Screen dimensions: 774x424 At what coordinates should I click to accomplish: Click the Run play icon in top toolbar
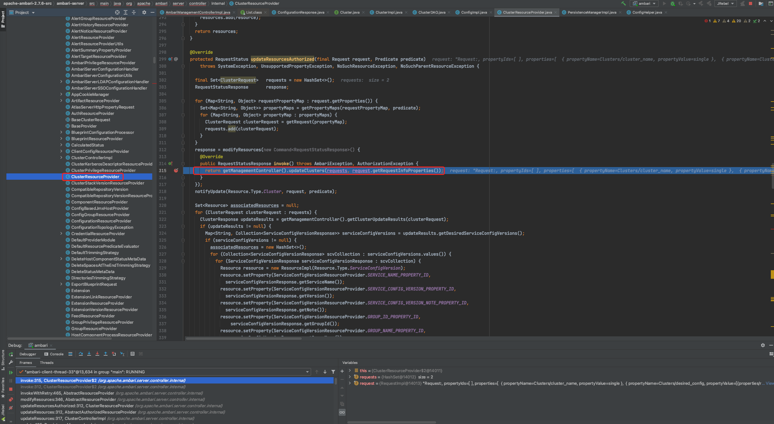[x=664, y=3]
